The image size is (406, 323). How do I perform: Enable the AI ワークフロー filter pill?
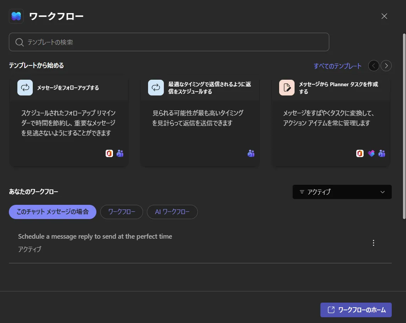click(x=172, y=212)
